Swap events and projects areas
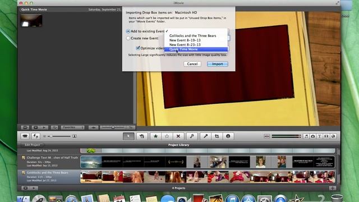The width and height of the screenshot is (359, 202). (36, 136)
